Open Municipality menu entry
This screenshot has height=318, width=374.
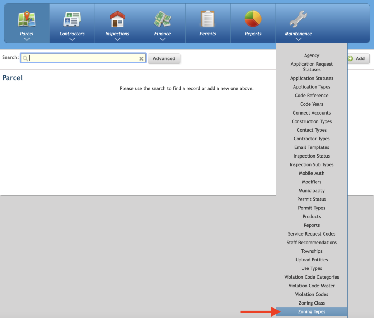312,191
